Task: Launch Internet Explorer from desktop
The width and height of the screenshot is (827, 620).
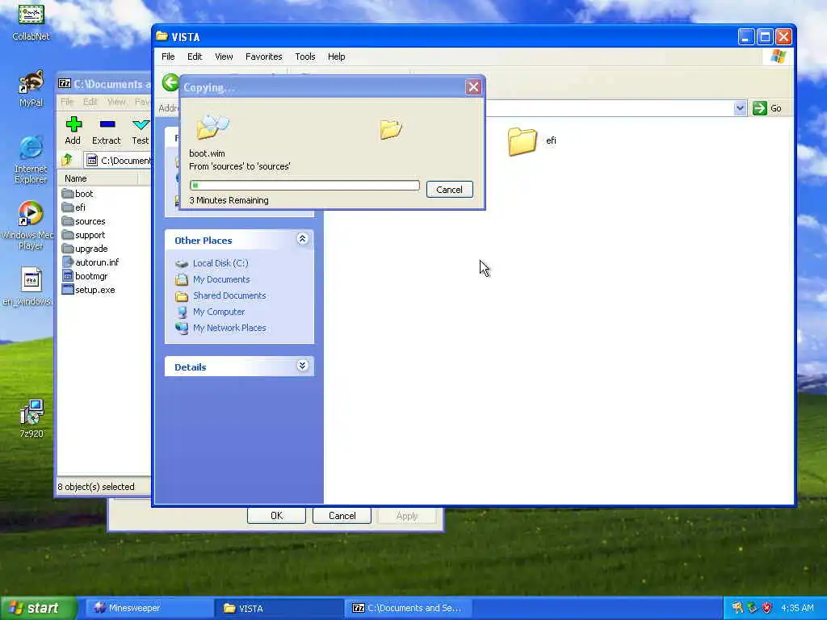Action: [x=31, y=159]
